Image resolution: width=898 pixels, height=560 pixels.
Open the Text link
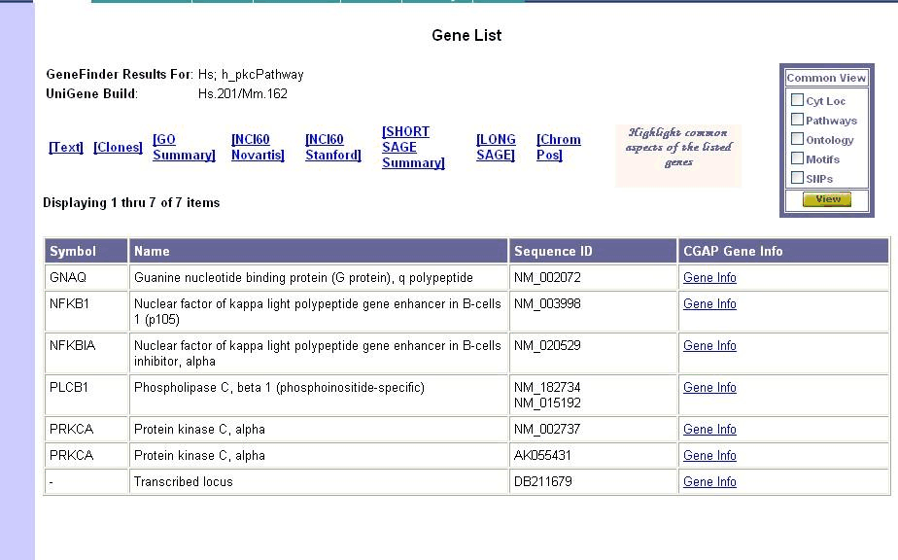[x=66, y=148]
